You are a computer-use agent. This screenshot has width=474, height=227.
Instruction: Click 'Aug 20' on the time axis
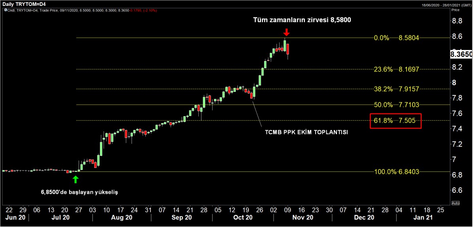point(121,217)
